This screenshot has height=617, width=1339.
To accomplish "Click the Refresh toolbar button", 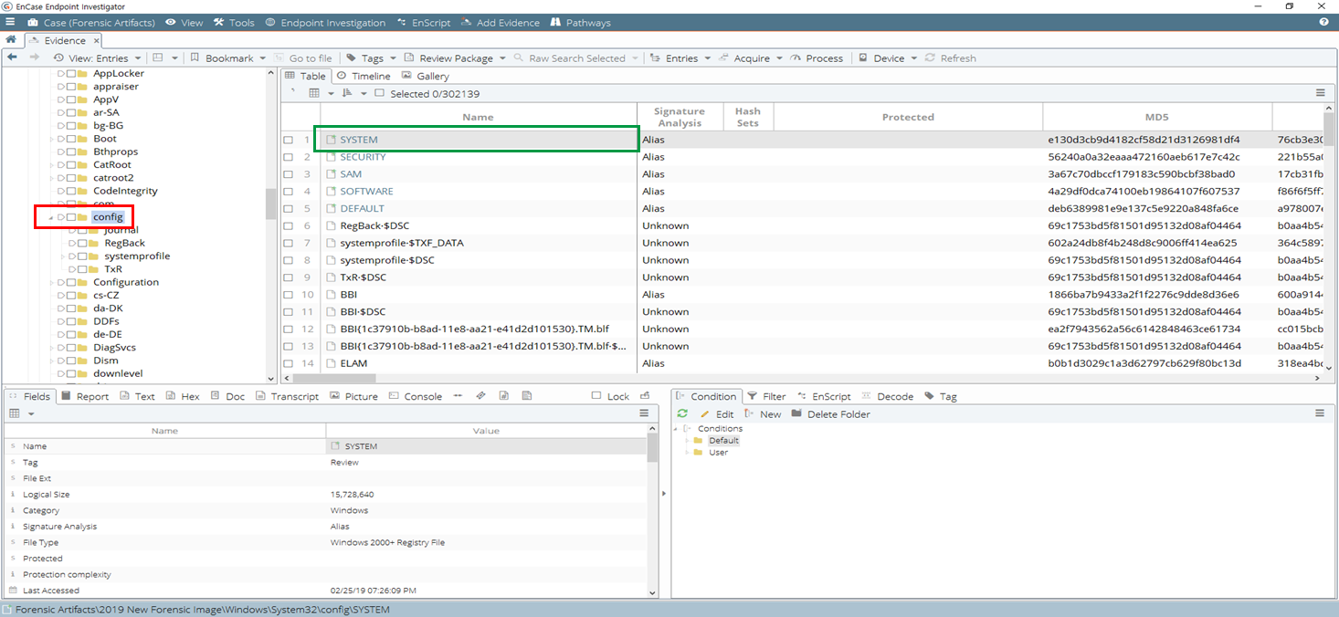I will pos(951,58).
